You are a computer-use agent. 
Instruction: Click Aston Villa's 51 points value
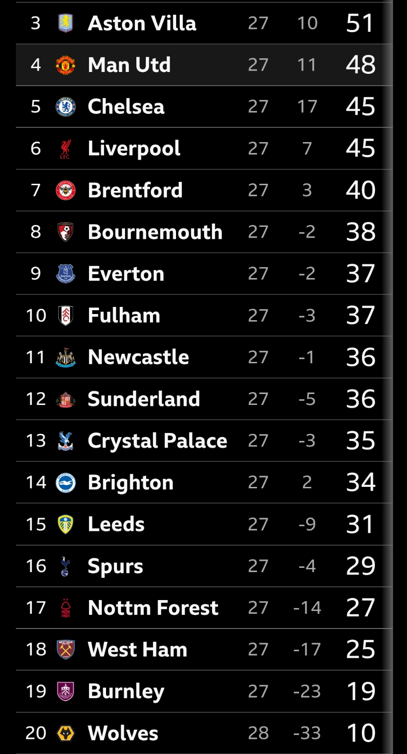pyautogui.click(x=360, y=23)
